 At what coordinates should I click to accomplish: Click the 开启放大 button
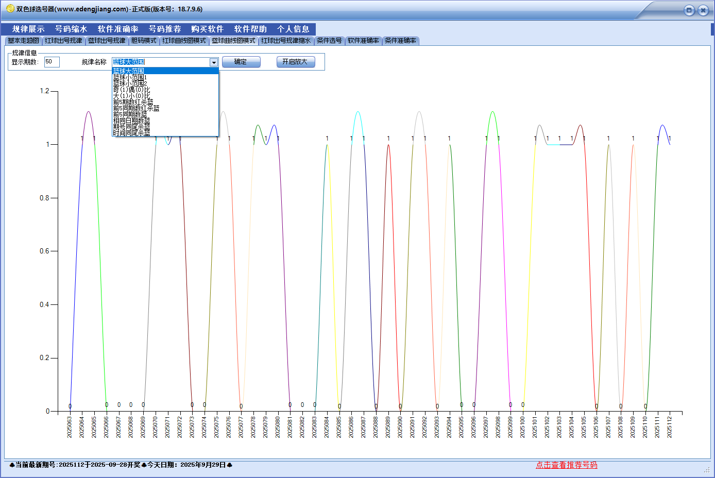click(295, 62)
